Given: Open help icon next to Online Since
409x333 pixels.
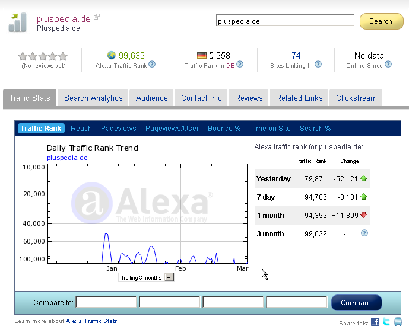Looking at the screenshot, I should pyautogui.click(x=388, y=64).
